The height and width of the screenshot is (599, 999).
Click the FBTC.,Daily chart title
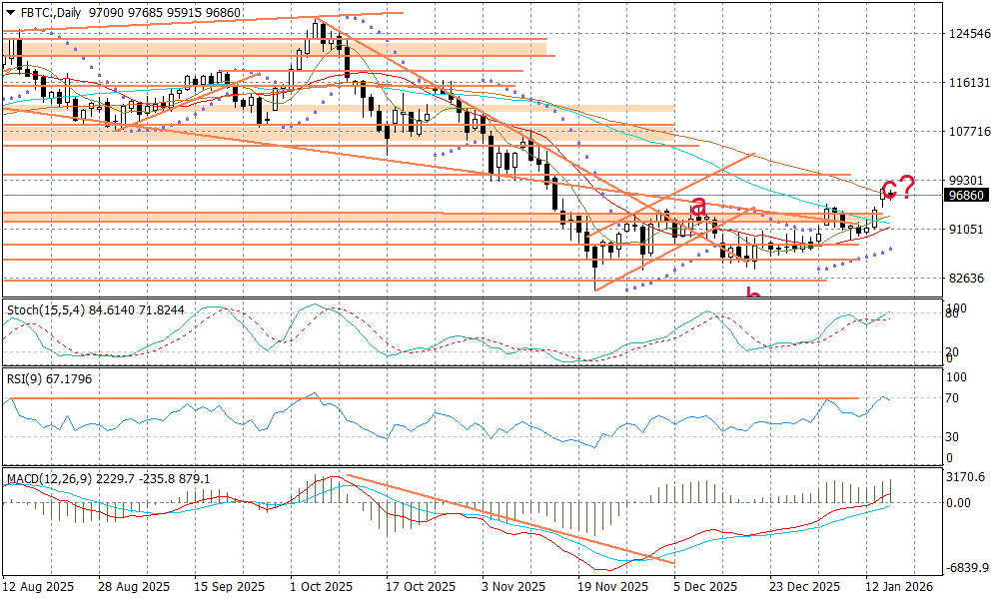pos(52,9)
